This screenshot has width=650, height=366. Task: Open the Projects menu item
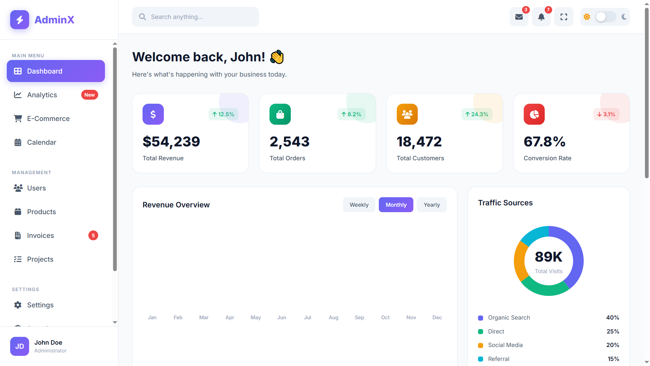coord(56,259)
